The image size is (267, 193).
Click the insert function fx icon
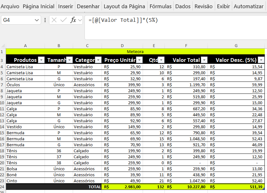73,20
